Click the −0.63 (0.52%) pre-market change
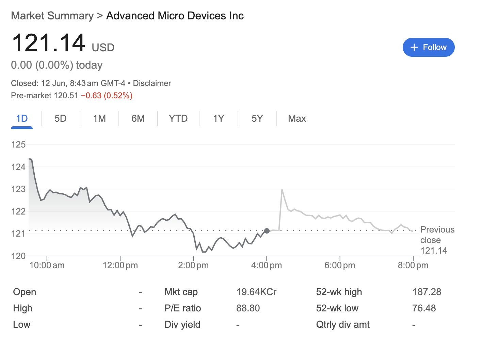Viewport: 482px width, 342px height. pyautogui.click(x=107, y=96)
